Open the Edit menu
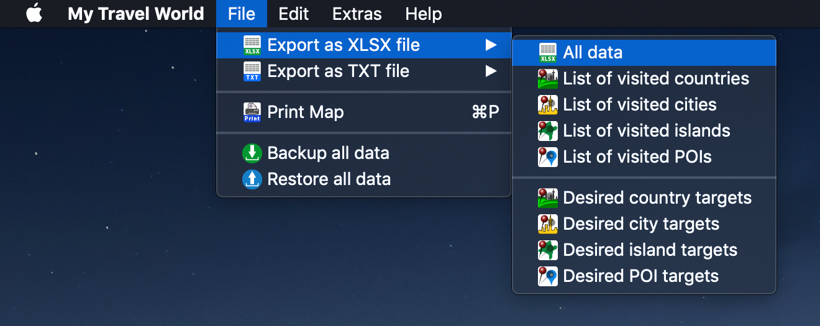Viewport: 820px width, 326px height. coord(294,14)
